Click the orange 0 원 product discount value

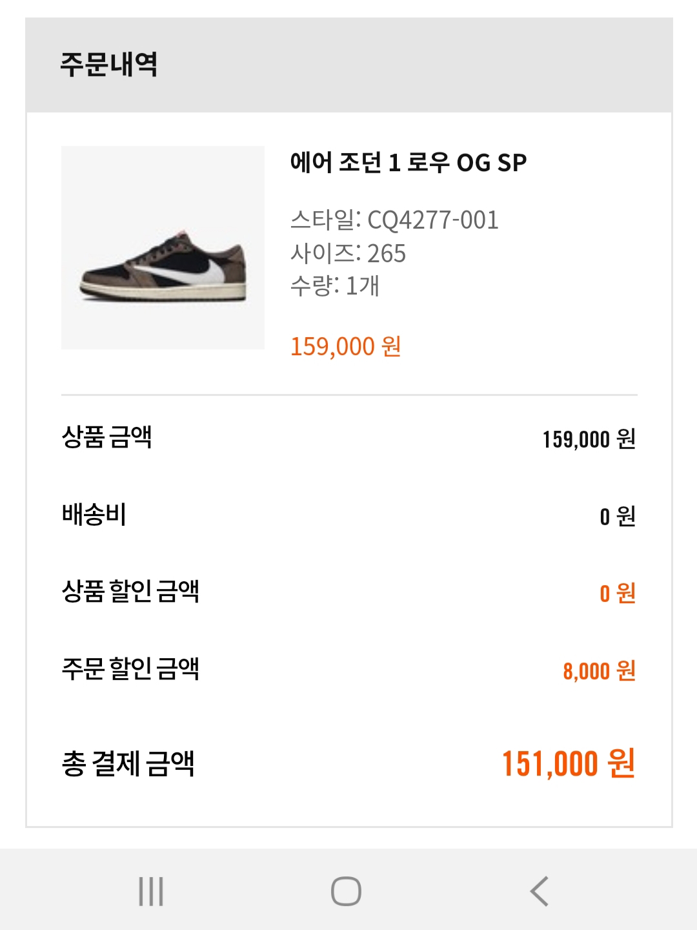617,594
